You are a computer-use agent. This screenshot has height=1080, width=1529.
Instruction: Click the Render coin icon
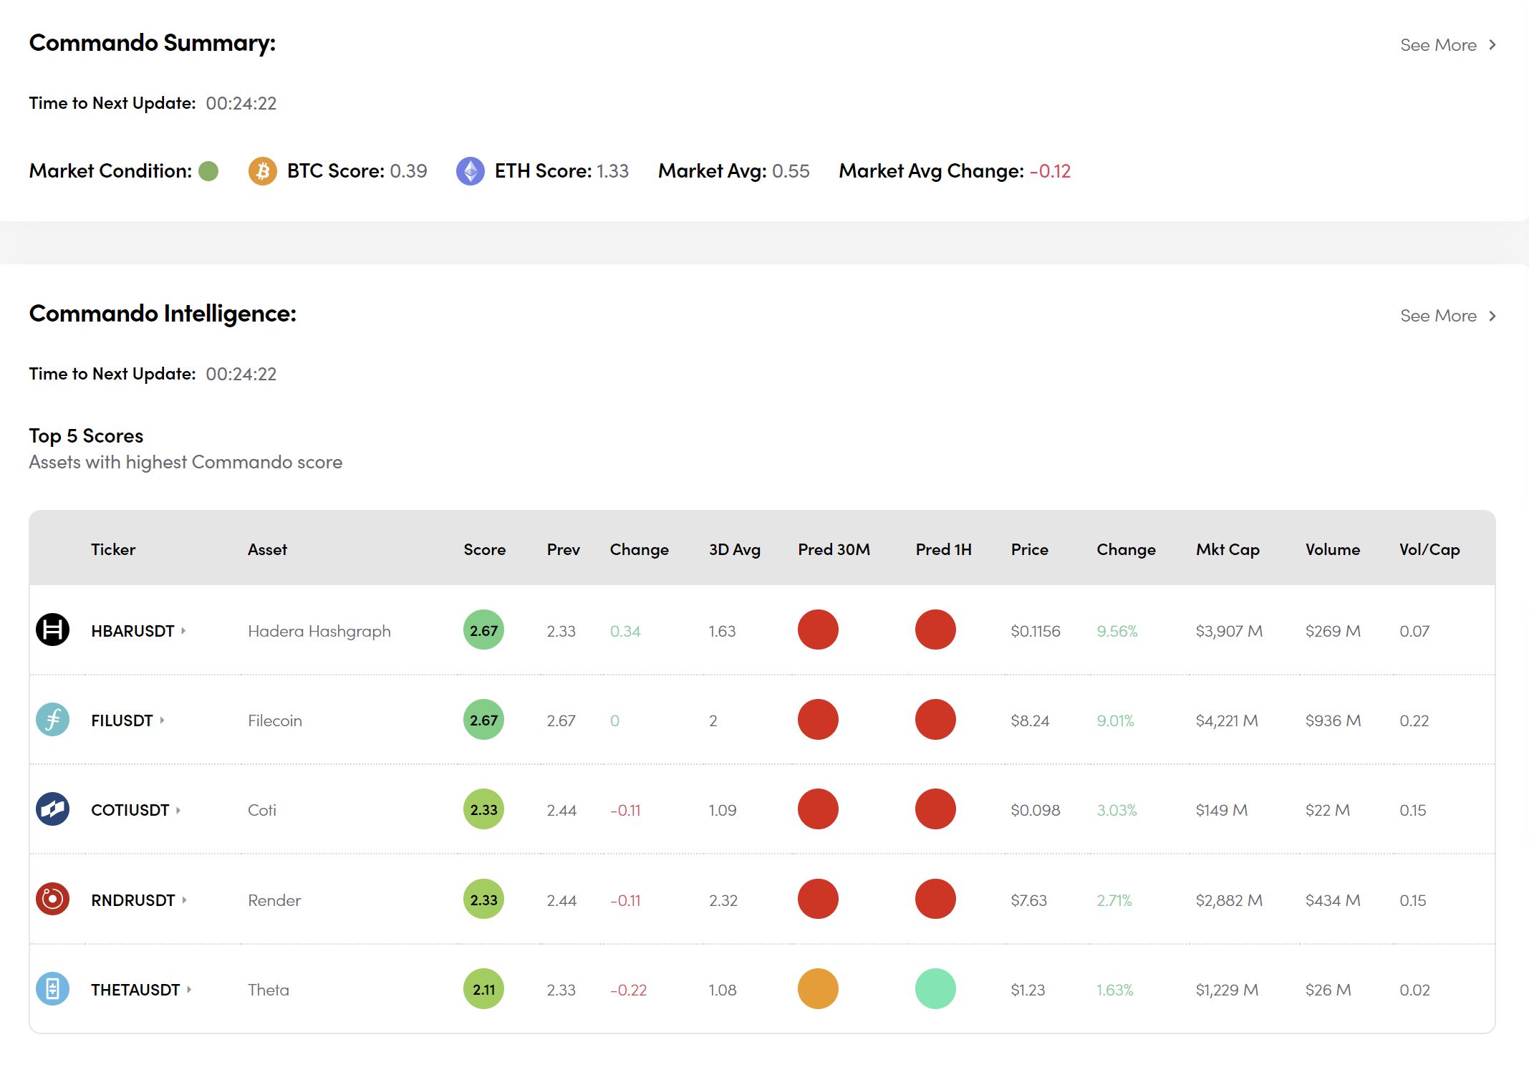52,900
